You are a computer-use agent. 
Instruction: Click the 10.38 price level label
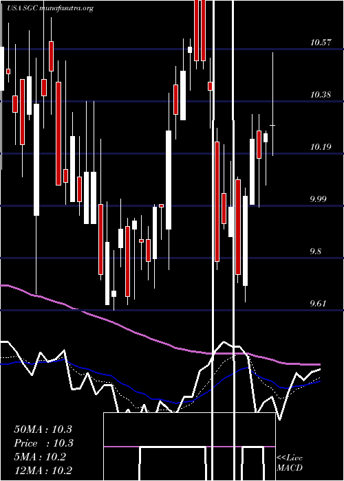pos(321,95)
